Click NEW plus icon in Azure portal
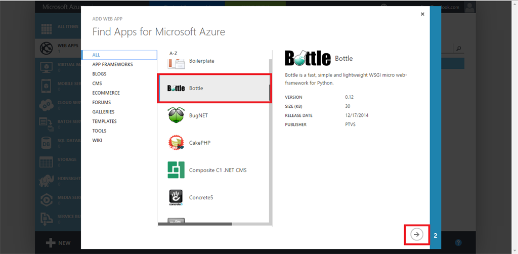 [51, 243]
